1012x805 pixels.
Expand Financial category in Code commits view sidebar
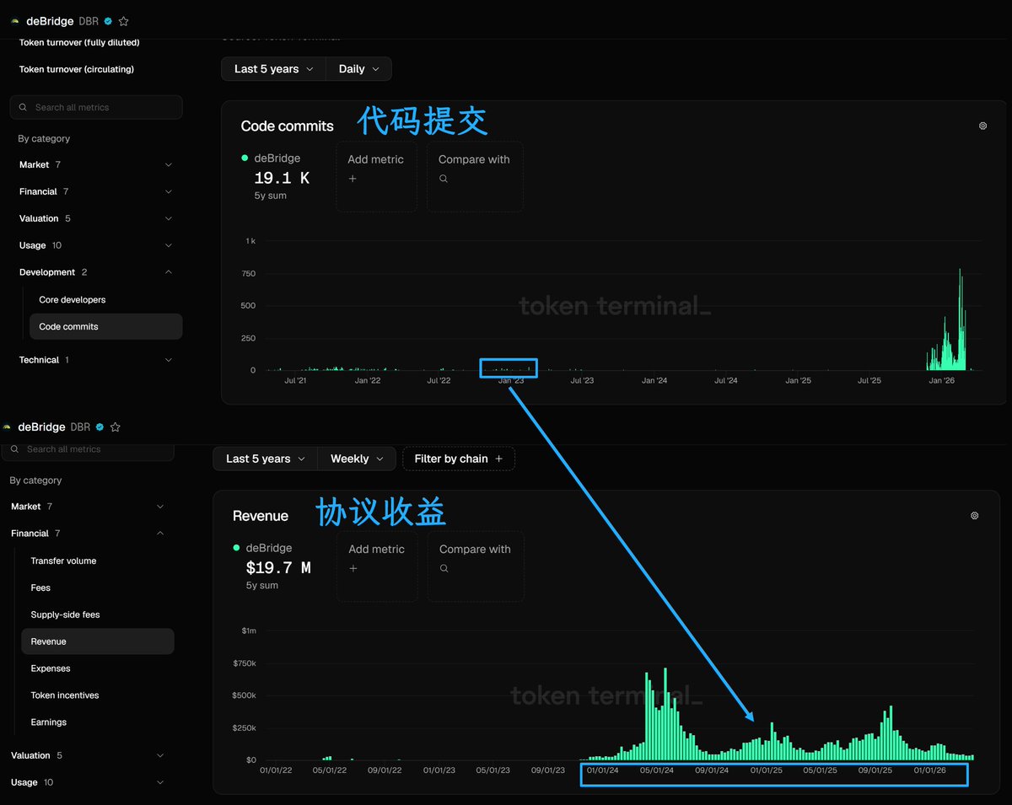96,191
